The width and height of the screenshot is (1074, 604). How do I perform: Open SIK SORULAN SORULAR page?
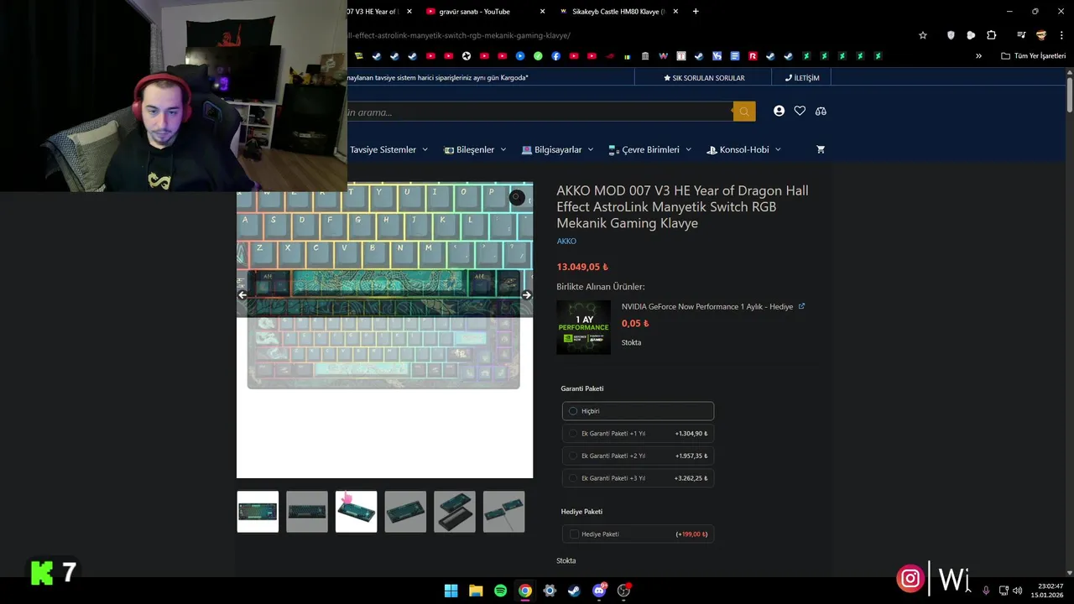coord(704,78)
